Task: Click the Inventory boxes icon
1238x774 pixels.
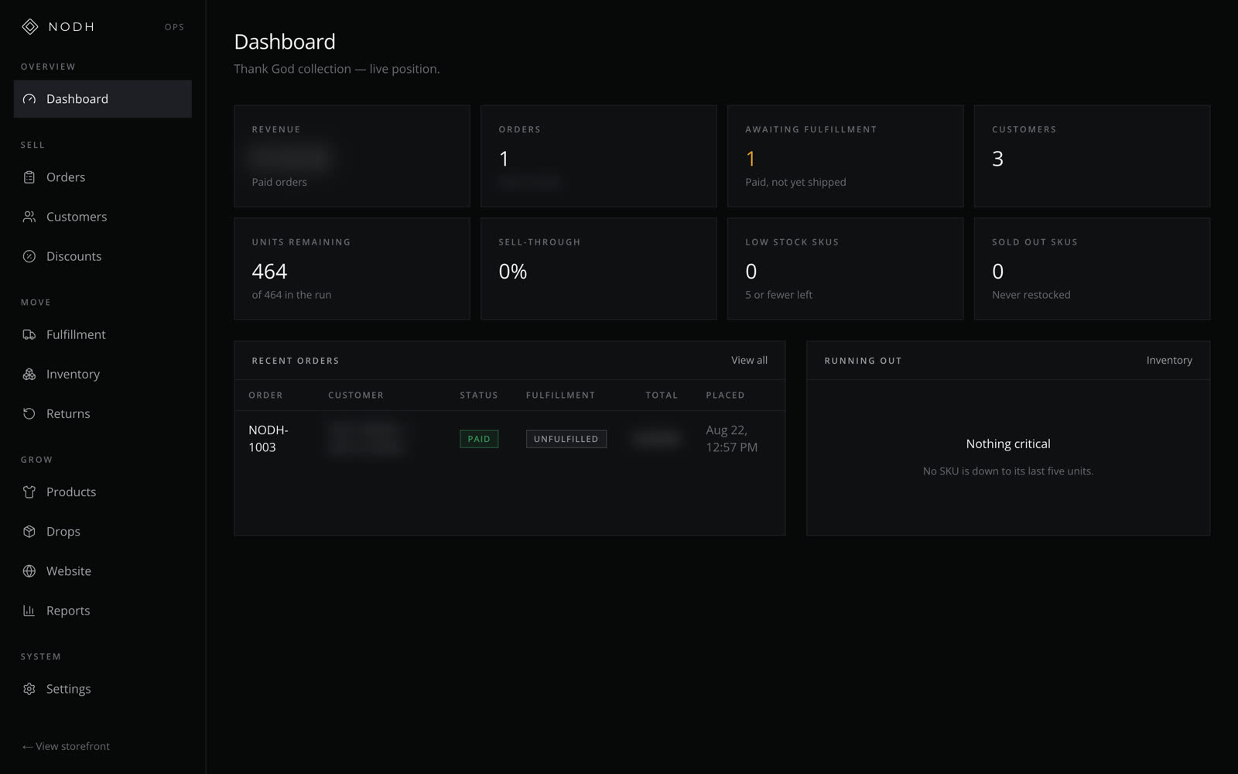Action: (x=29, y=374)
